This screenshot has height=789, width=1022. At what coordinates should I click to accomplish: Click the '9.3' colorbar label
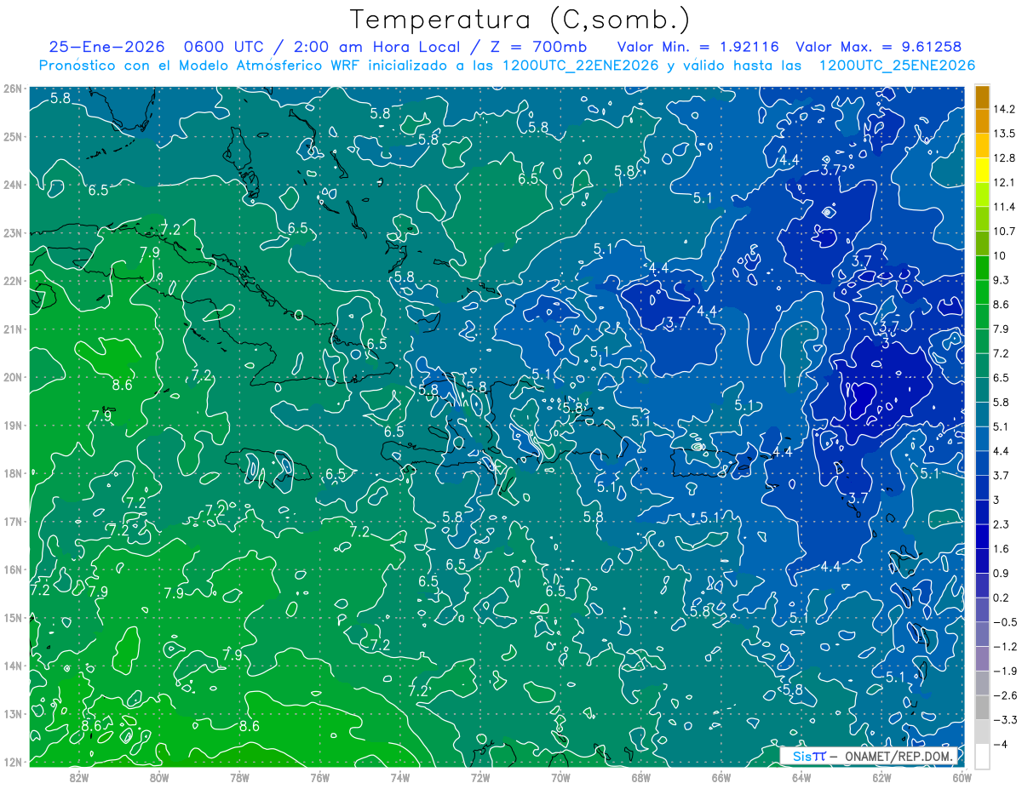point(1002,280)
